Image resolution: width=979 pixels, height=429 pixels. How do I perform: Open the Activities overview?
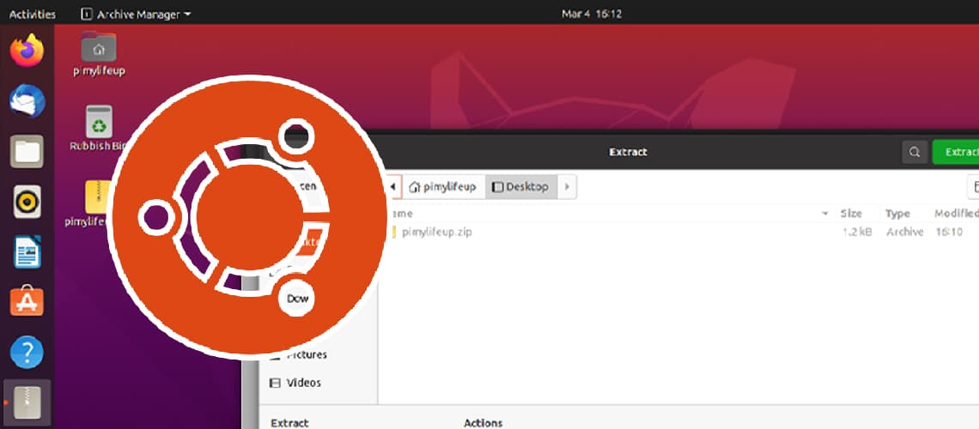pyautogui.click(x=33, y=14)
